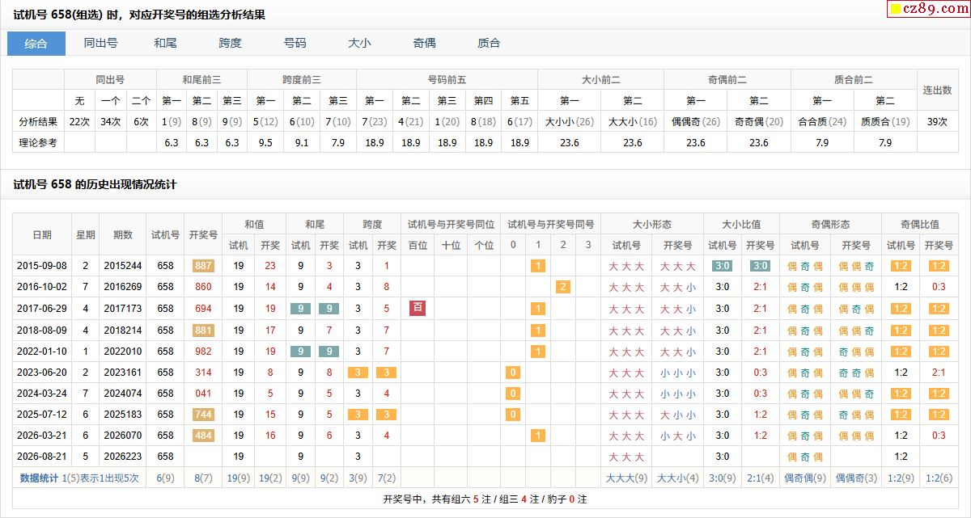Click the 分析结果 row label
Image resolution: width=971 pixels, height=518 pixels.
(39, 122)
